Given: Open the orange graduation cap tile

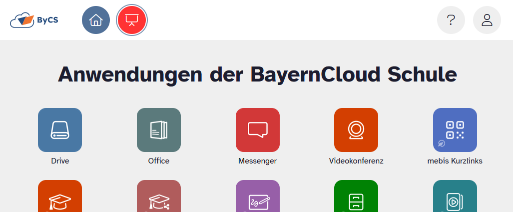Looking at the screenshot, I should 60,198.
